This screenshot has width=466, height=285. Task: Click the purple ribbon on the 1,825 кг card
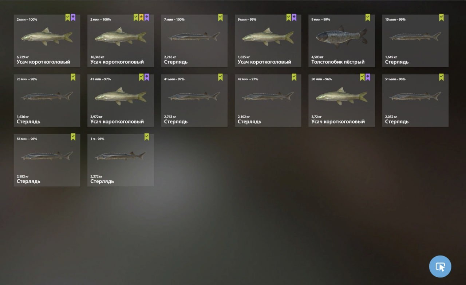(x=294, y=17)
